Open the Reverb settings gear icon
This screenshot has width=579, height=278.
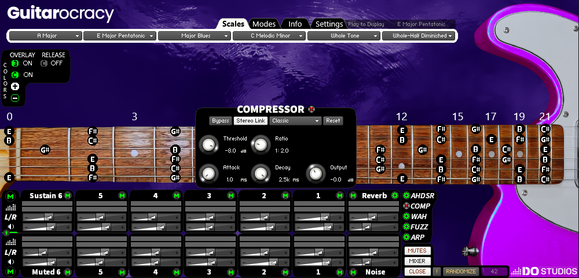point(395,195)
